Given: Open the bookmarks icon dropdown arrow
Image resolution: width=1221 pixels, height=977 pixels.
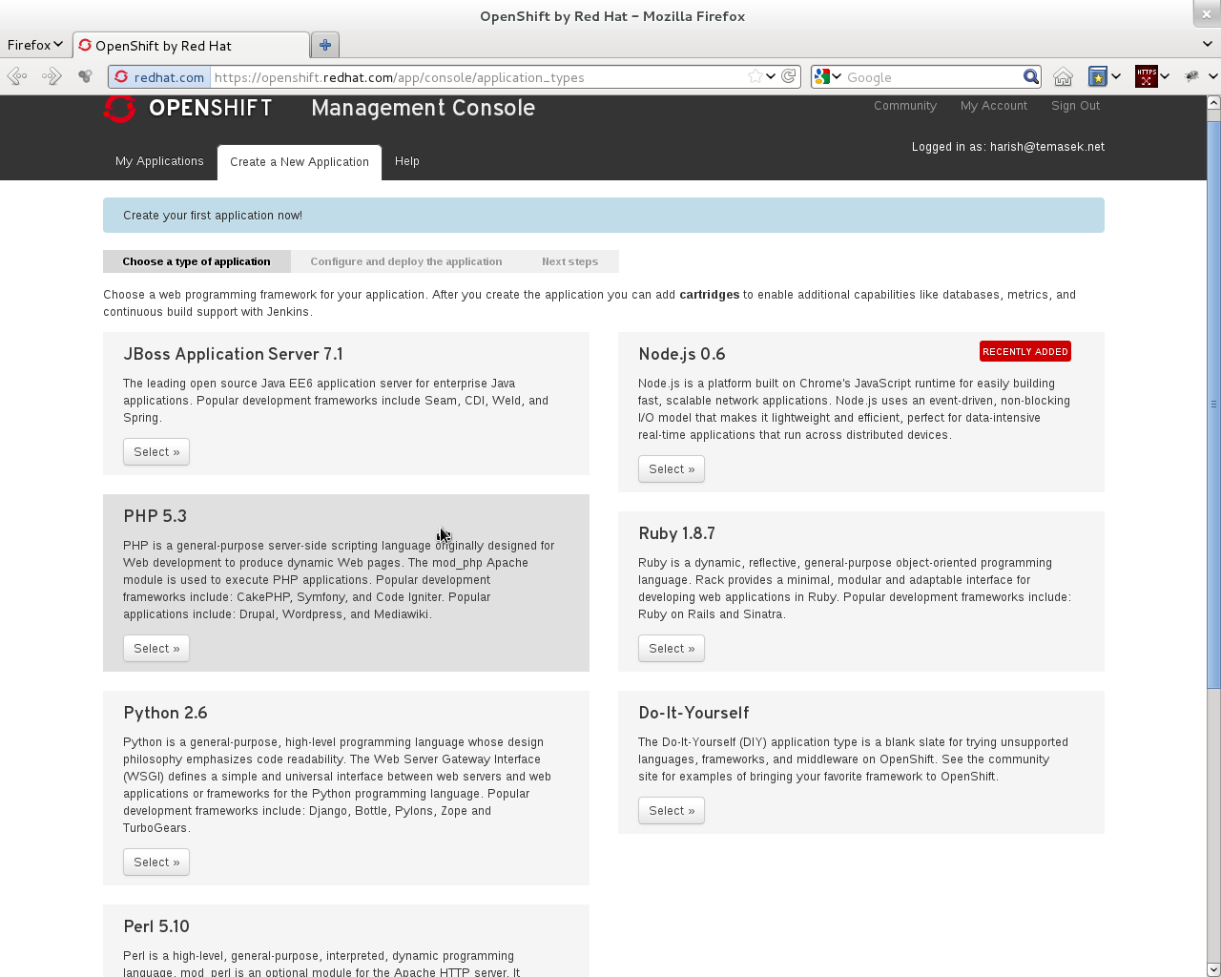Looking at the screenshot, I should [x=1116, y=76].
